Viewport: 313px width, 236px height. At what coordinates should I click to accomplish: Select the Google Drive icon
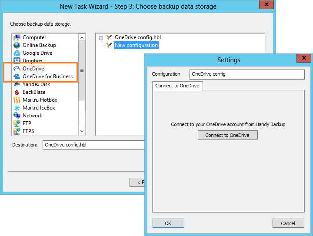pos(17,53)
